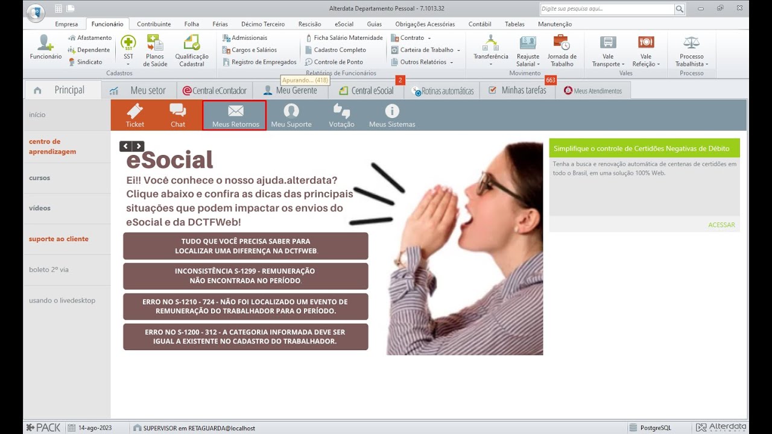Click the Alterdata application logo button
Image resolution: width=772 pixels, height=434 pixels.
(x=36, y=12)
